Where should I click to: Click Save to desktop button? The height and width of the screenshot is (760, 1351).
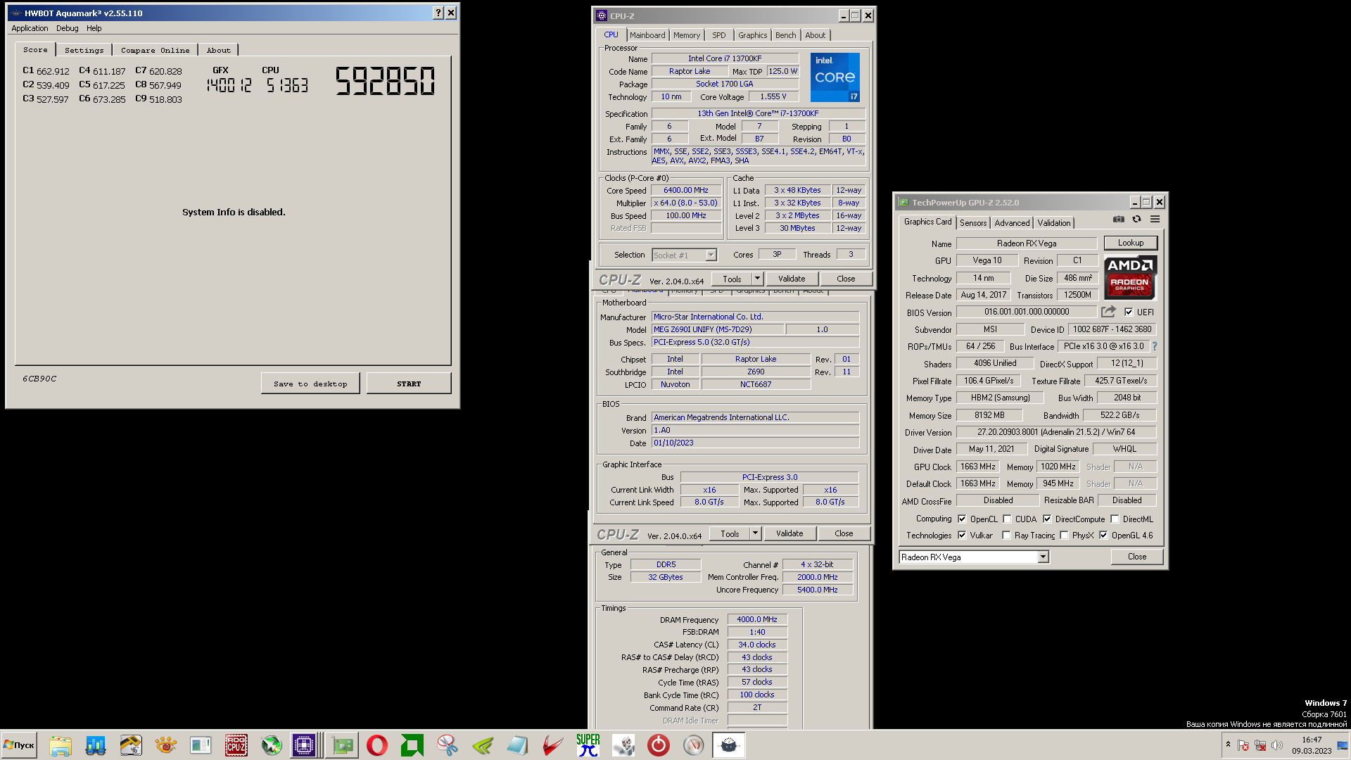310,384
